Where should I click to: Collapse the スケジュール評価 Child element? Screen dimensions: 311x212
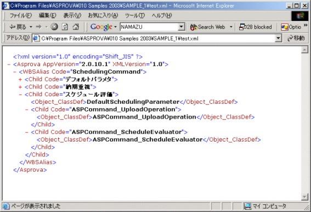[20, 95]
